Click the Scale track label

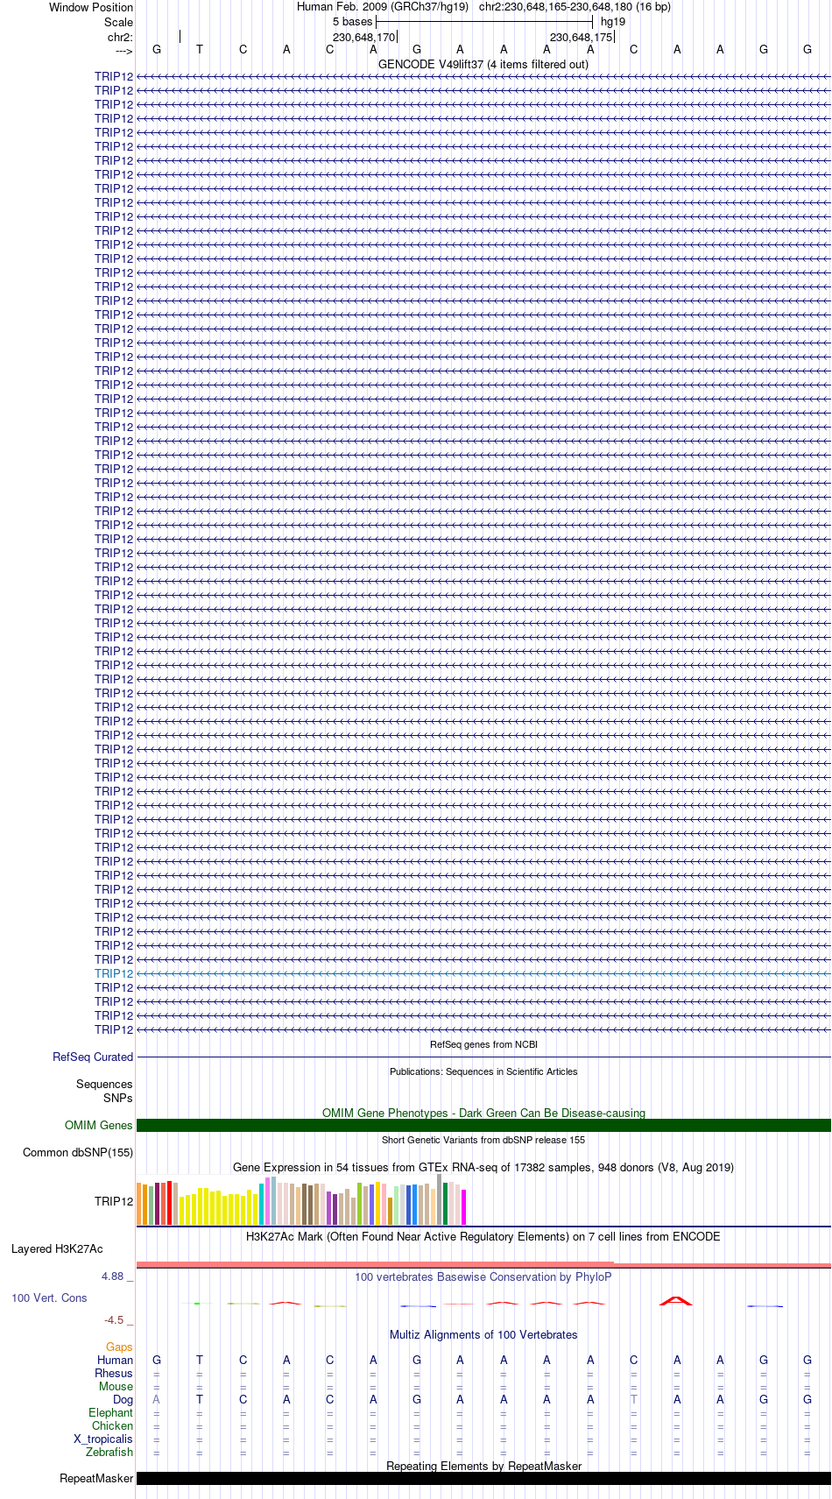pyautogui.click(x=118, y=22)
